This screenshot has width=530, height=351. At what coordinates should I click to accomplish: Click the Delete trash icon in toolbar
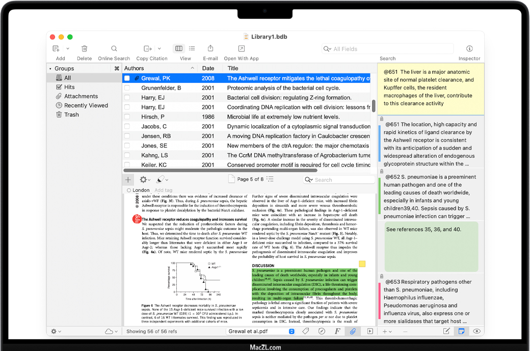(x=85, y=49)
